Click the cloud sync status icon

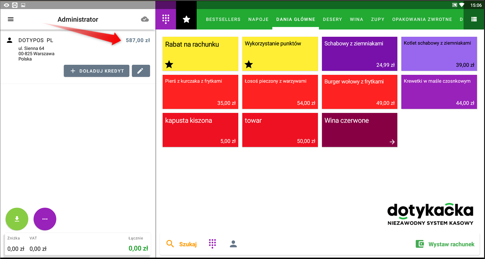[x=145, y=19]
